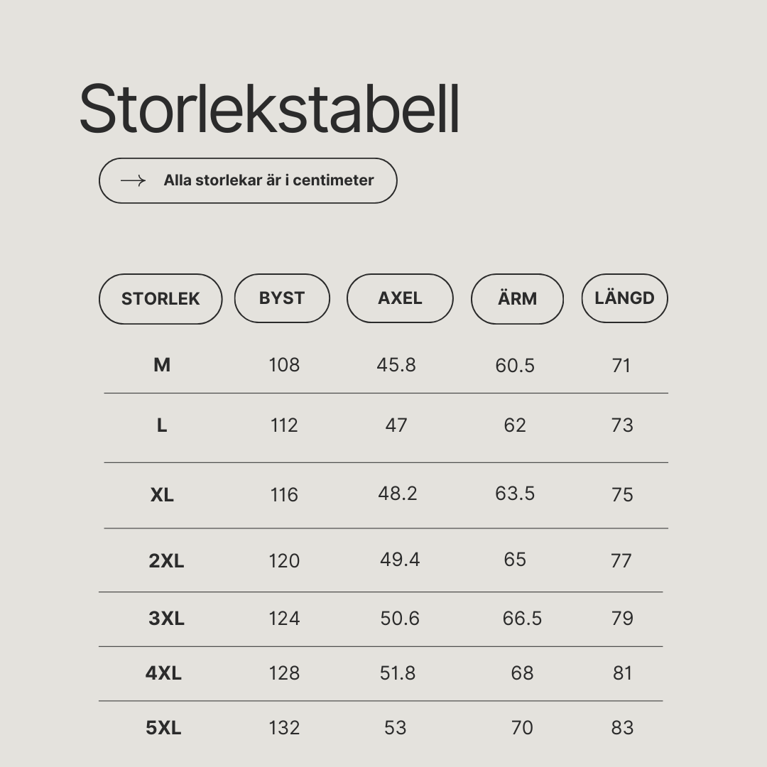Select the 4XL size row label

tap(163, 673)
